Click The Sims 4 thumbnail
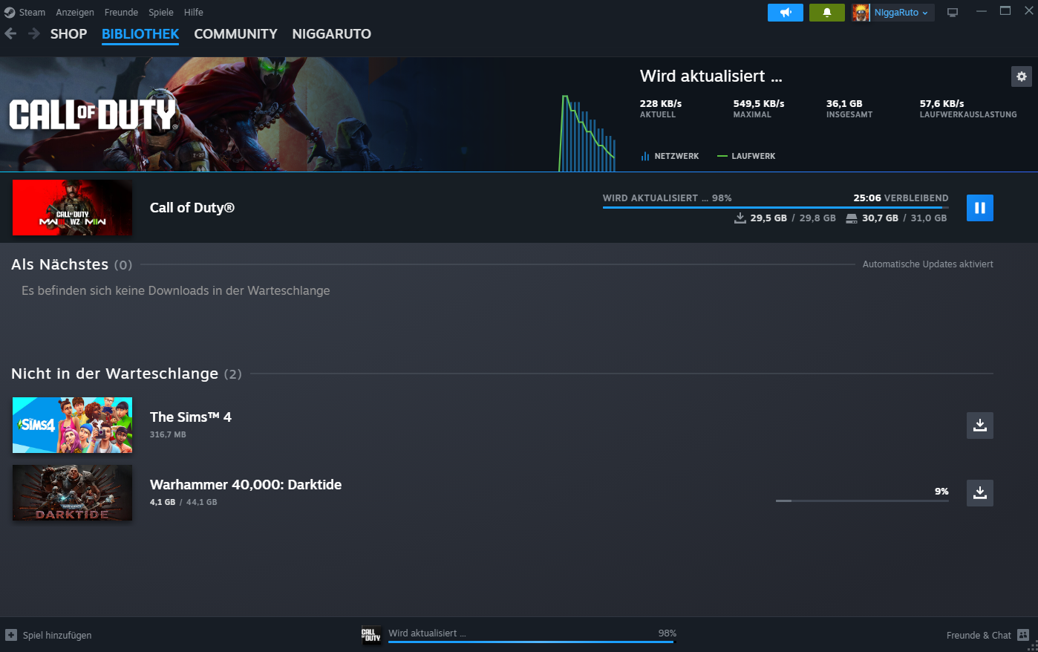This screenshot has width=1038, height=652. pyautogui.click(x=72, y=426)
